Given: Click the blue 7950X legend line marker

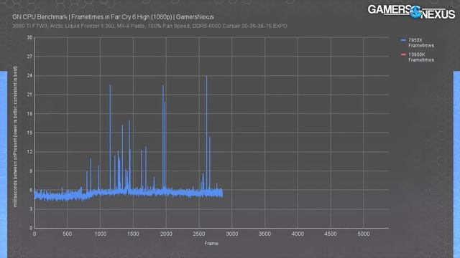Looking at the screenshot, I should tap(403, 40).
